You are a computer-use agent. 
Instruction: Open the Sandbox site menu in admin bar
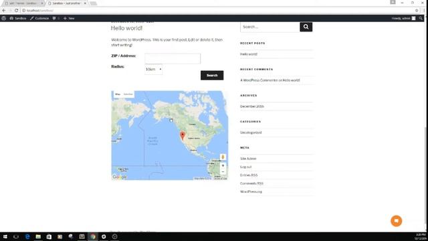(x=18, y=18)
